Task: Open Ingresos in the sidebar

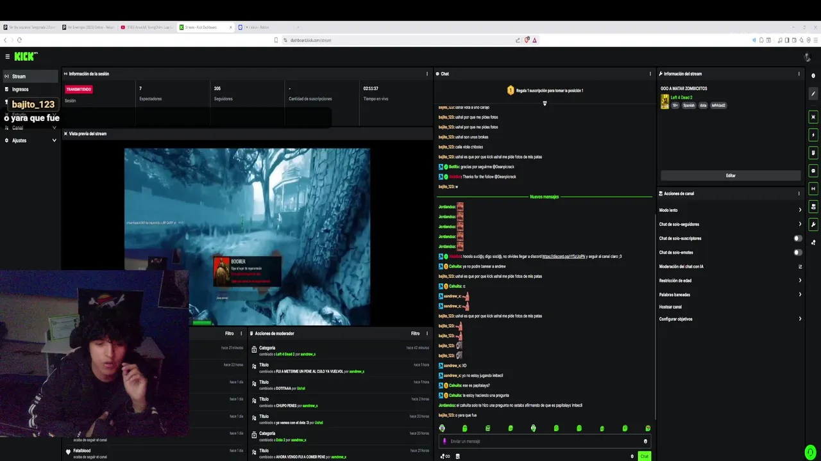Action: pyautogui.click(x=30, y=89)
